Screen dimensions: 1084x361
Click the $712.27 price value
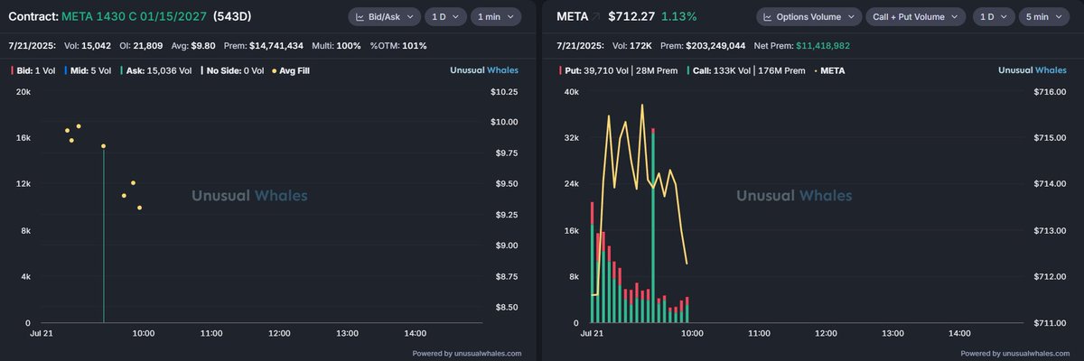(x=632, y=16)
